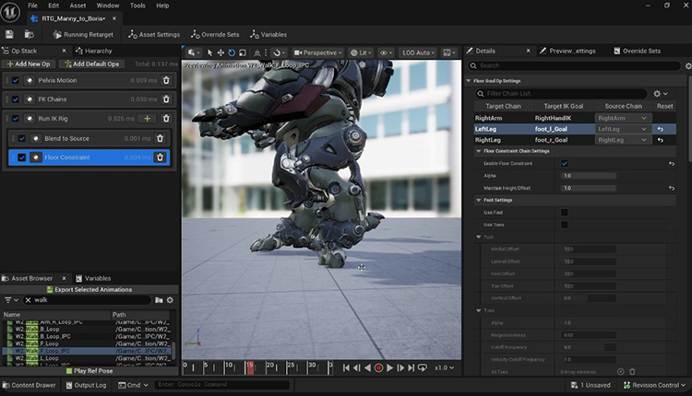Open asset browser settings gear icon
Viewport: 692px width, 396px height.
[170, 300]
